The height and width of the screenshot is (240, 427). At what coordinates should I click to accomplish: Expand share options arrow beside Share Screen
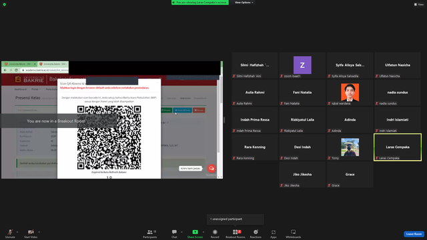[203, 232]
